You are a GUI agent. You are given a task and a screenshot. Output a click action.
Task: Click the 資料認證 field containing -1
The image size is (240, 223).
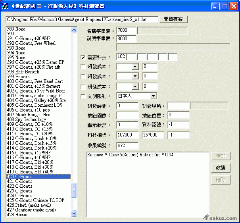(179, 125)
